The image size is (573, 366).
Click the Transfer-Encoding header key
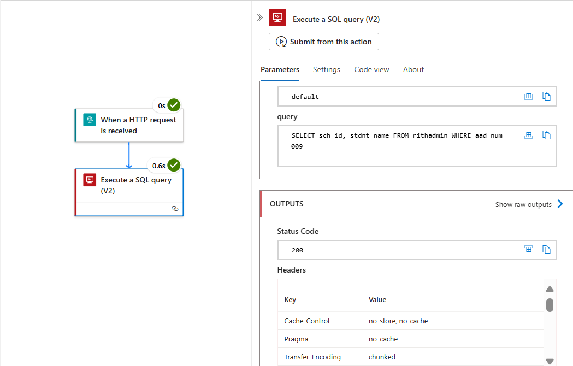312,357
